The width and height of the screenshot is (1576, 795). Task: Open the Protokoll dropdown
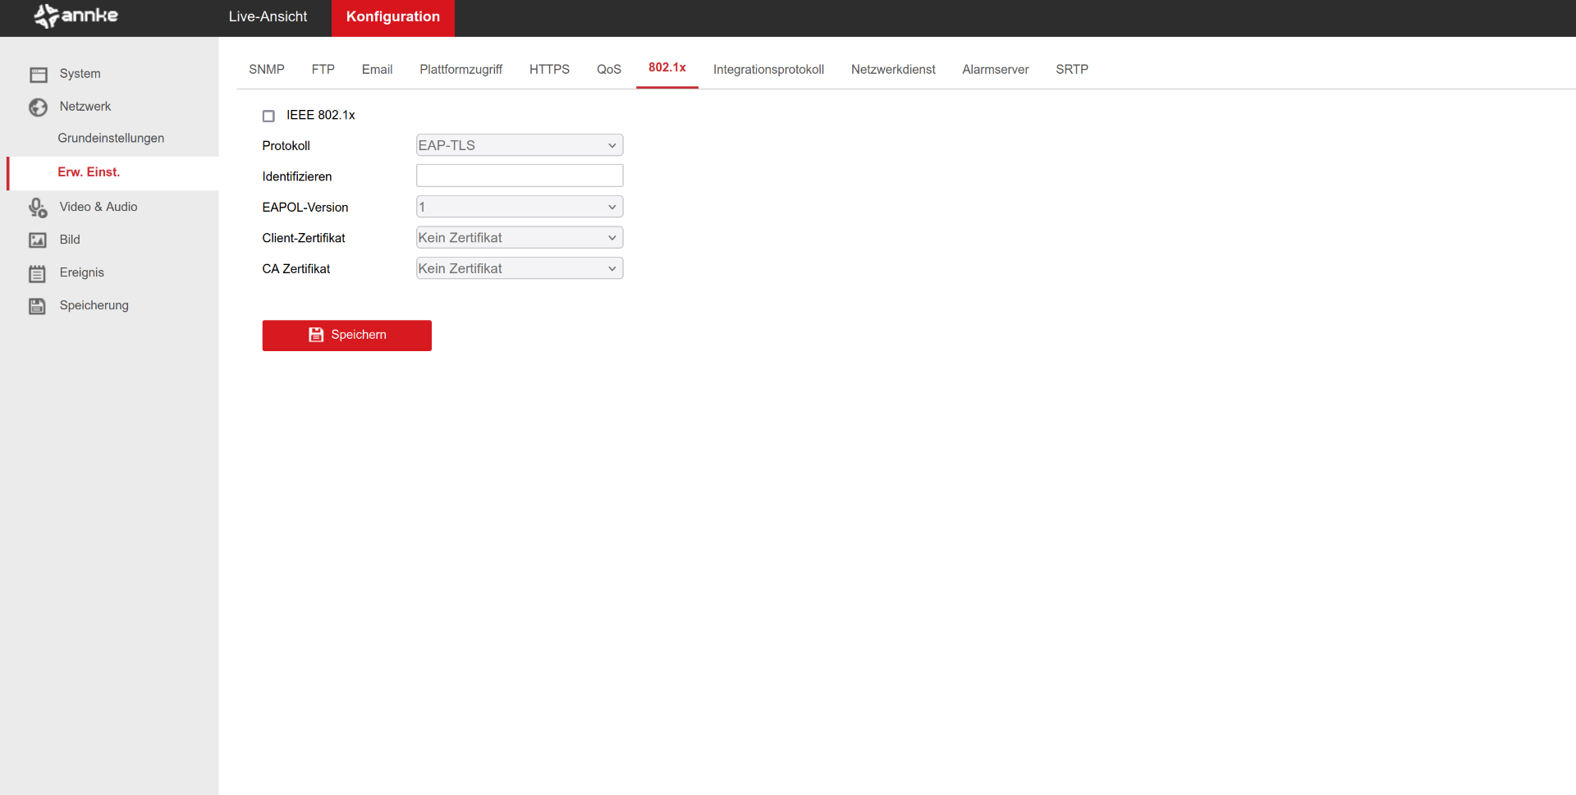tap(520, 145)
